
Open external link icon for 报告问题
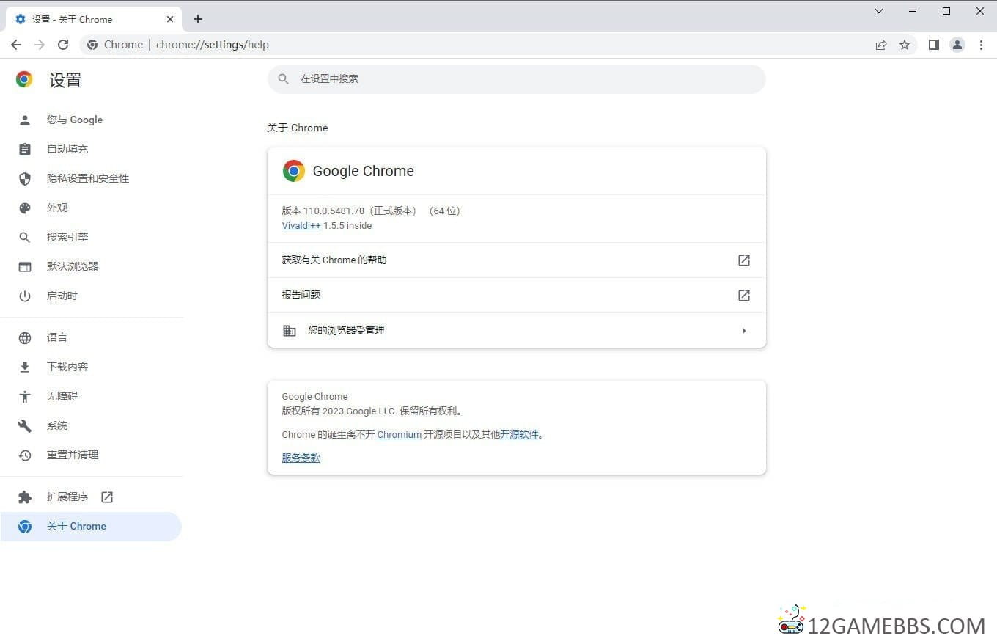pos(743,296)
